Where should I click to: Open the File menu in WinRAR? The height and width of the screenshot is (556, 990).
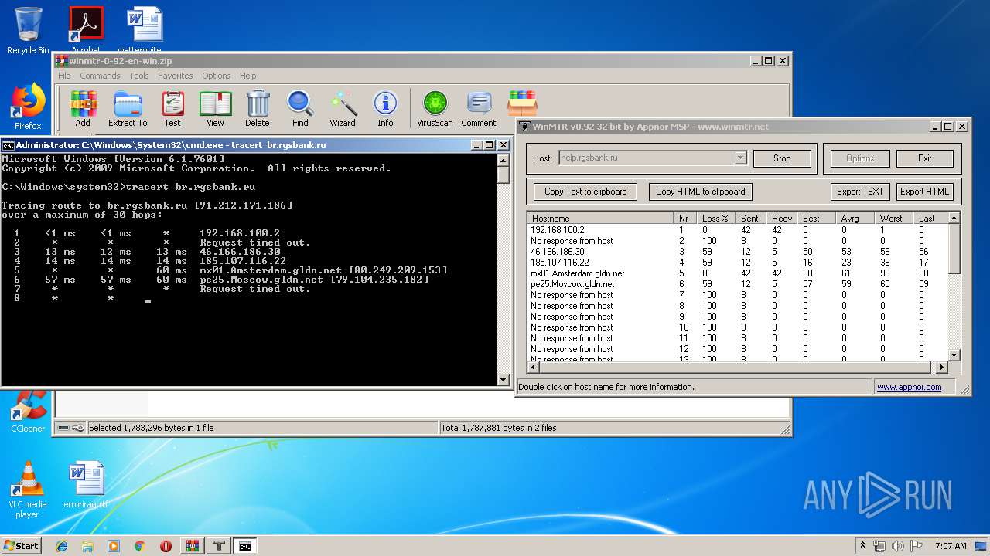[64, 76]
